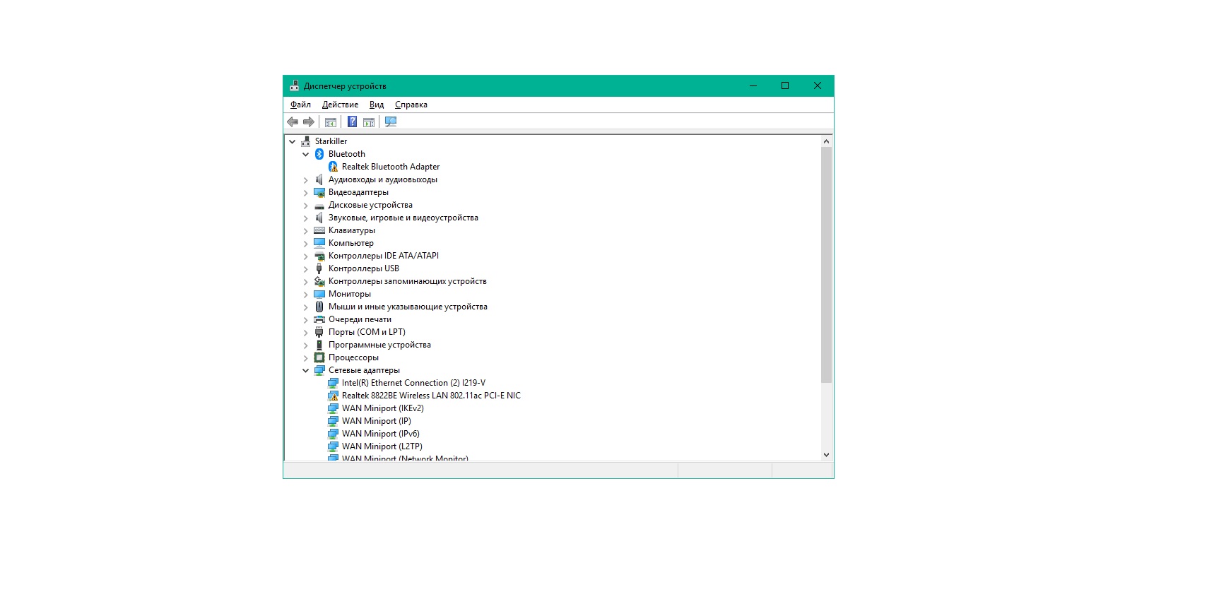Screen dimensions: 1226x616
Task: Click the Порты (COM и LPT) icon
Action: coord(319,332)
